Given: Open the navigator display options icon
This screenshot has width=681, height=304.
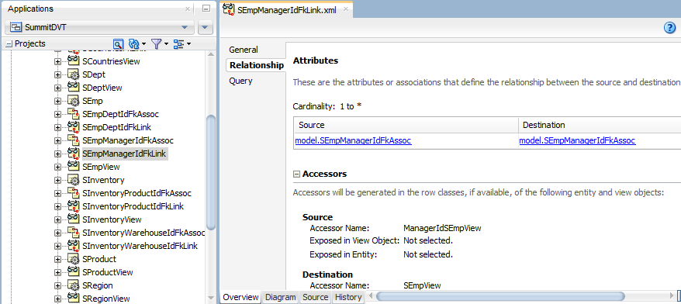Looking at the screenshot, I should click(x=181, y=44).
